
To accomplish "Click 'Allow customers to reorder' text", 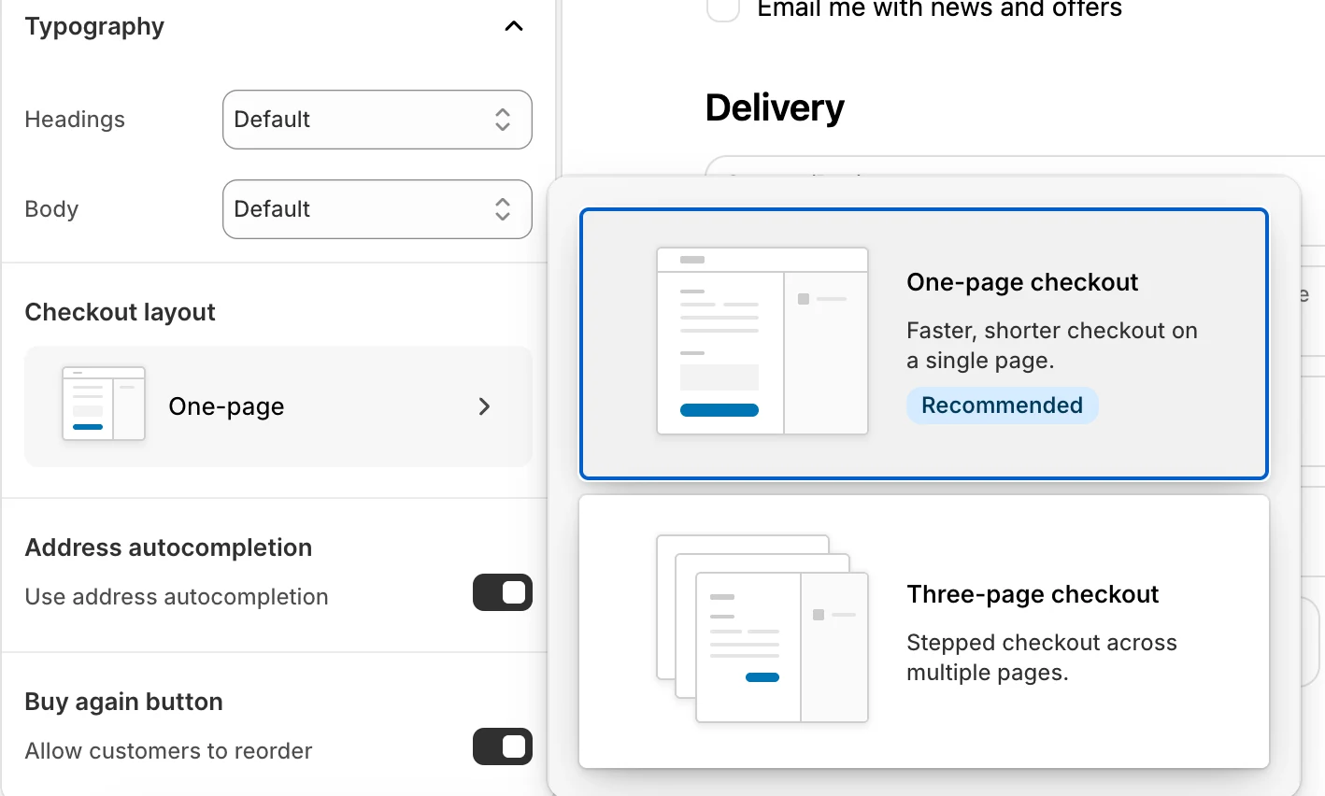I will pyautogui.click(x=168, y=751).
